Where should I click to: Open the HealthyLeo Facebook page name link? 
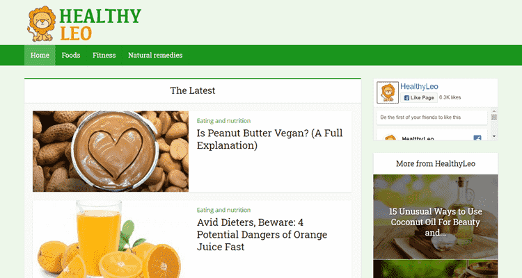pyautogui.click(x=419, y=86)
